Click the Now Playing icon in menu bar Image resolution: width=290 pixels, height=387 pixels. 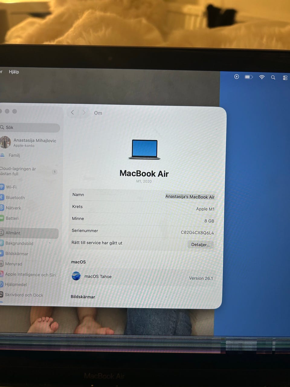pos(237,77)
